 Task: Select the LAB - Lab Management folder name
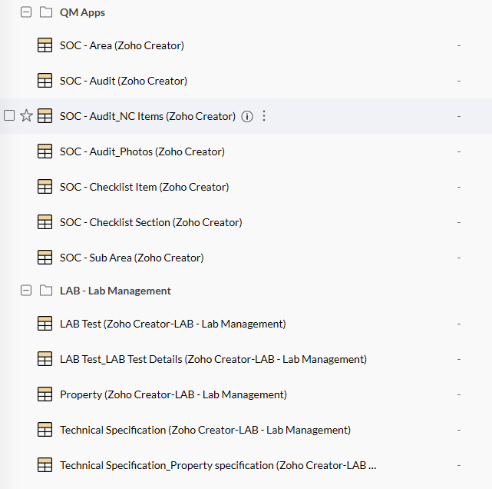[x=115, y=291]
